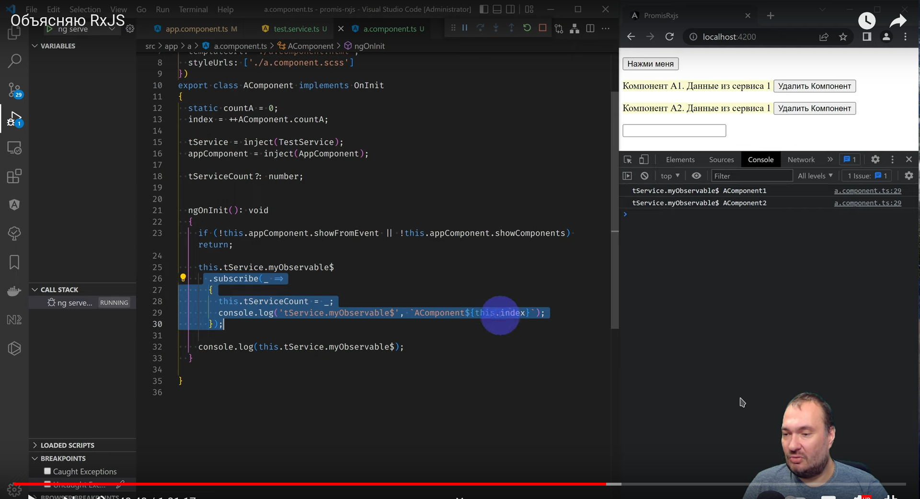Viewport: 920px width, 499px height.
Task: Show more DevTools tabs chevron
Action: pos(830,159)
